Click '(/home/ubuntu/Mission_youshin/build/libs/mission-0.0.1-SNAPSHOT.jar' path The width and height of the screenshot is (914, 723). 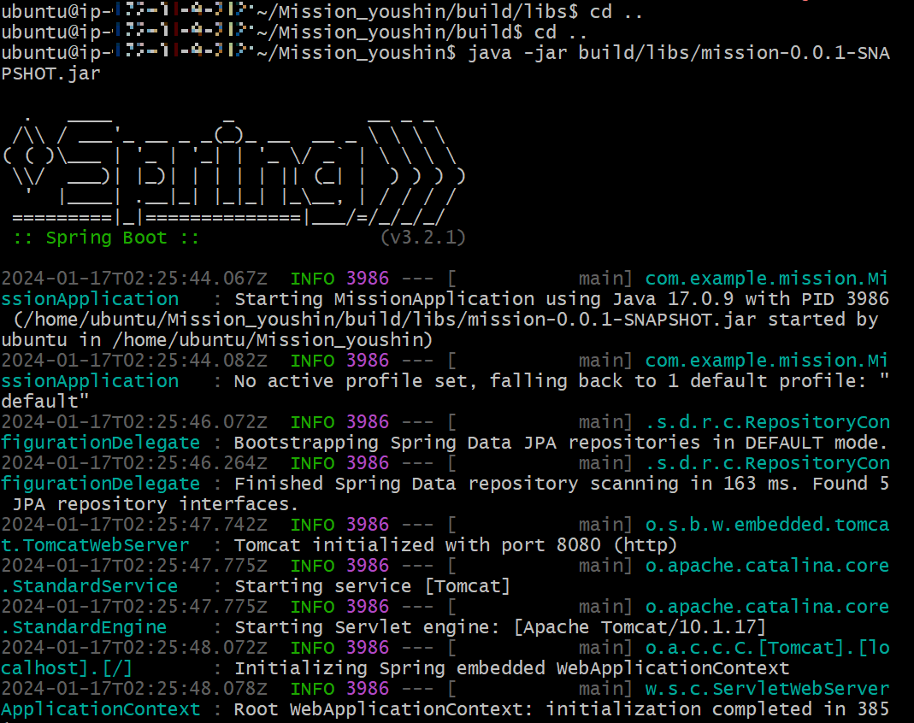click(385, 320)
